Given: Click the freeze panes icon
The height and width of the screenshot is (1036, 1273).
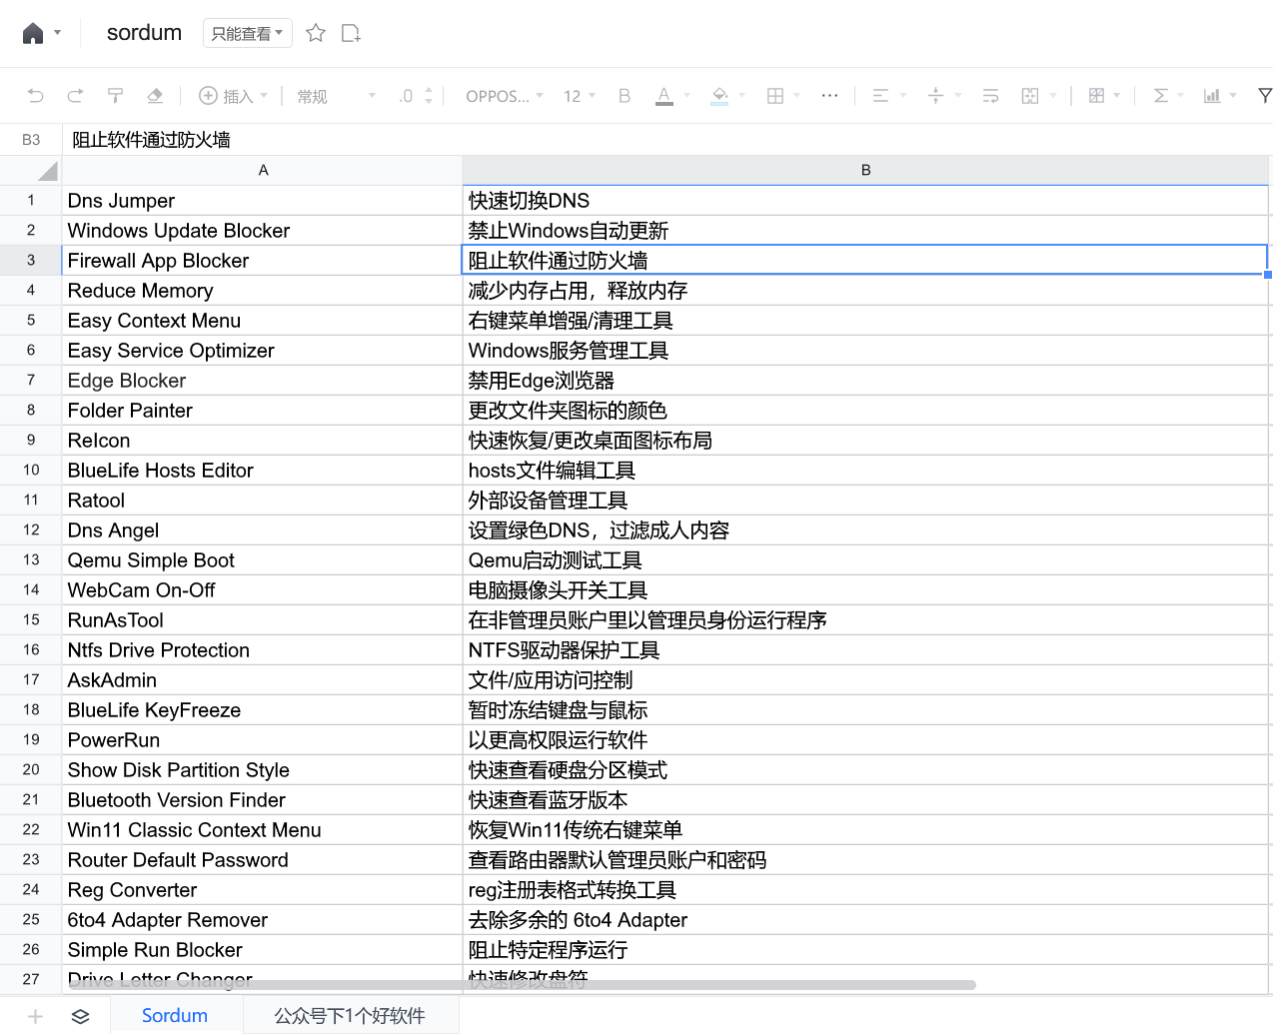Looking at the screenshot, I should tap(1096, 96).
